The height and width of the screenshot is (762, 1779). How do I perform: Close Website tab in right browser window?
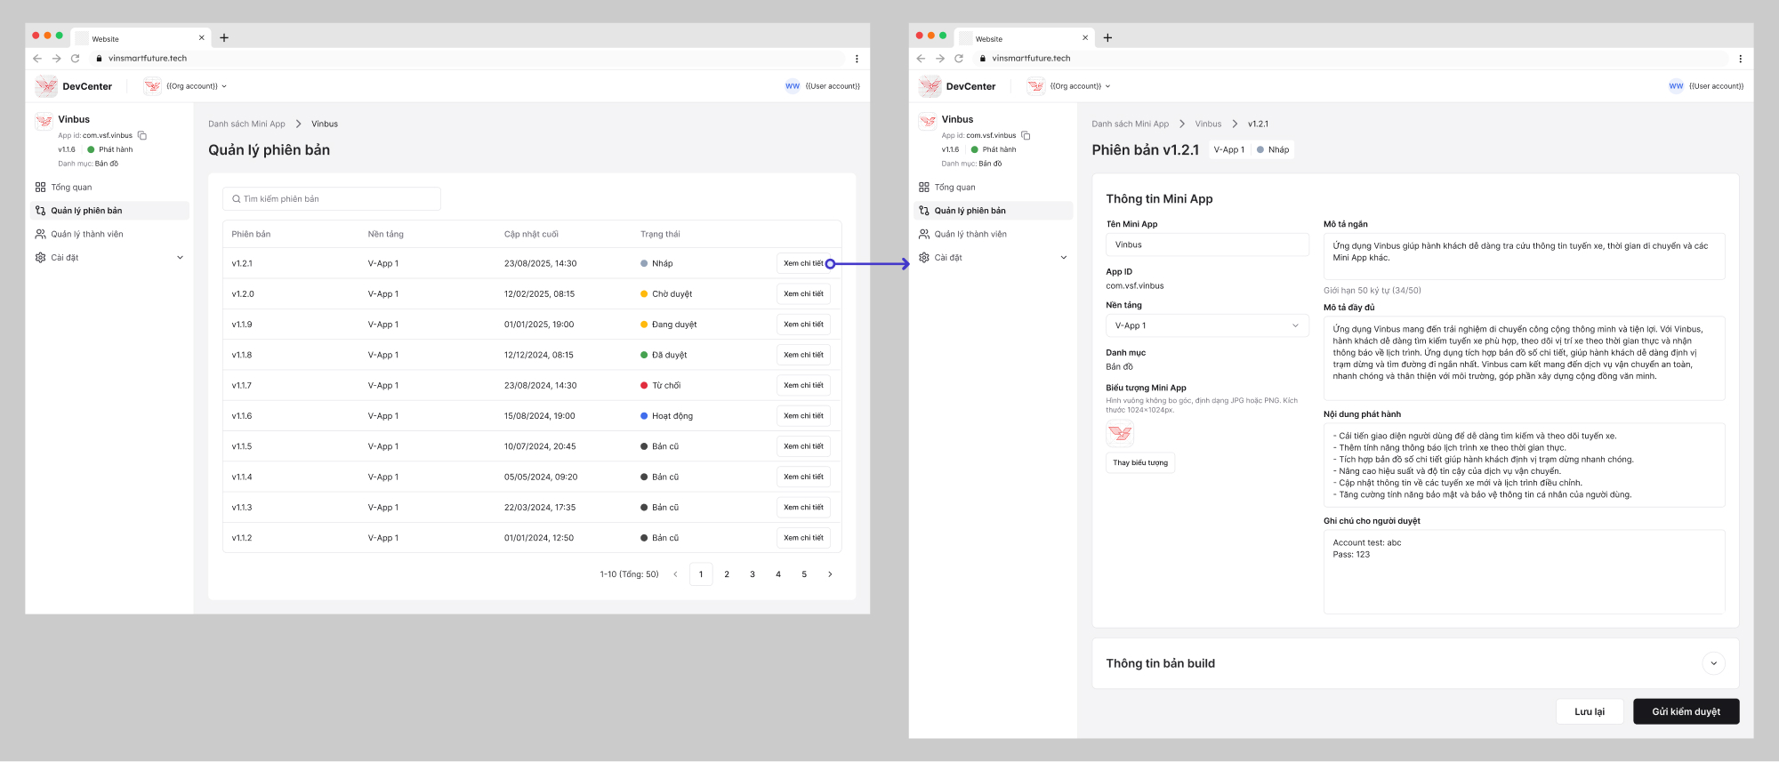tap(1084, 38)
